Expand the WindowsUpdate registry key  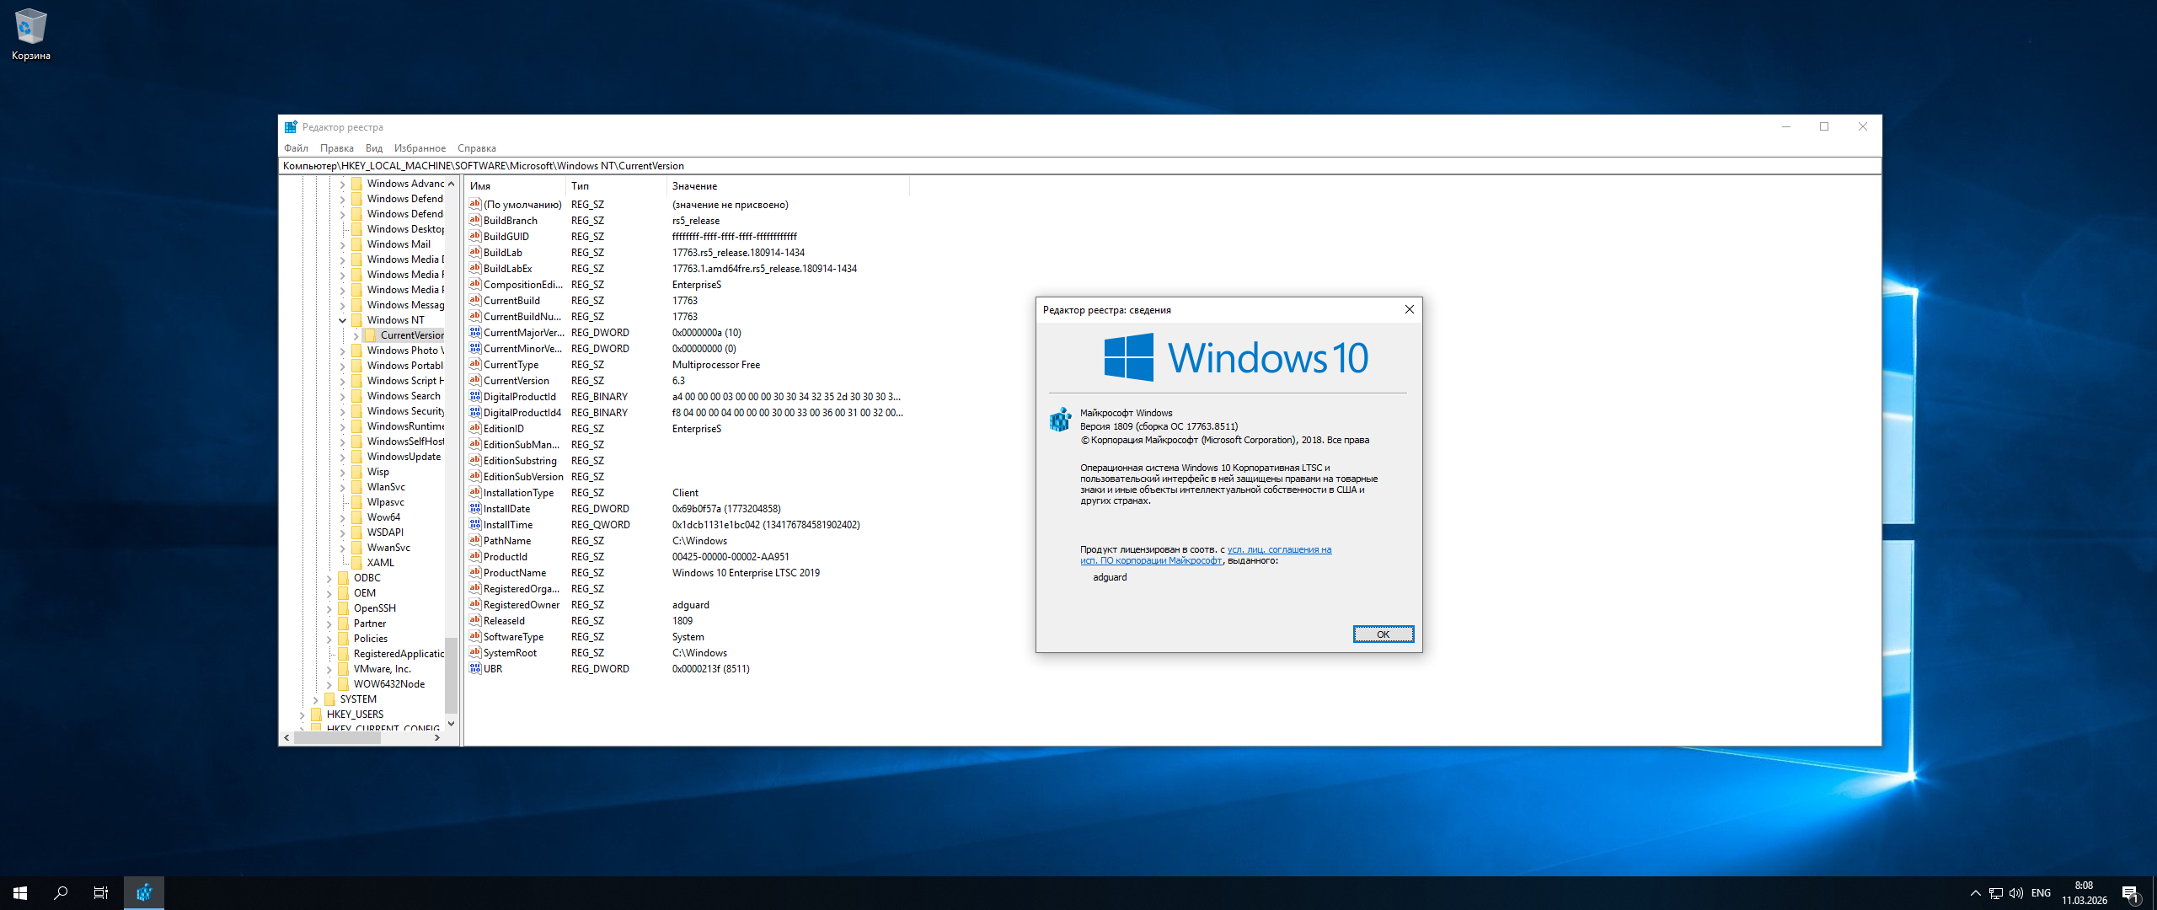pyautogui.click(x=343, y=457)
